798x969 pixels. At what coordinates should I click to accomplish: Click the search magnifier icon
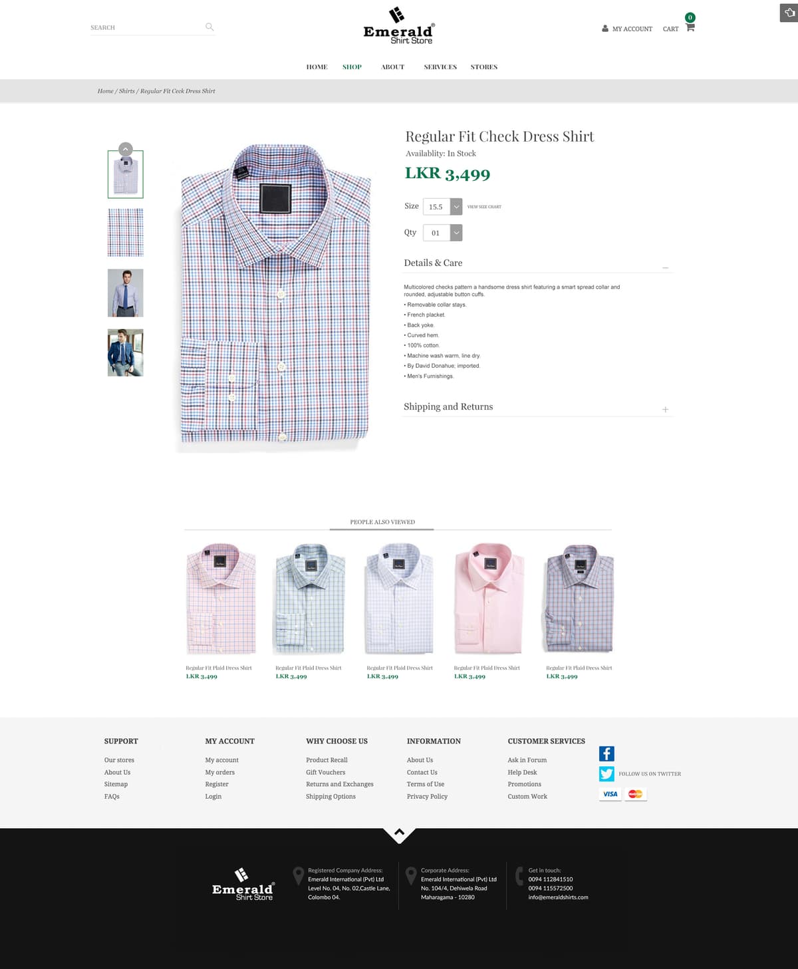coord(209,27)
